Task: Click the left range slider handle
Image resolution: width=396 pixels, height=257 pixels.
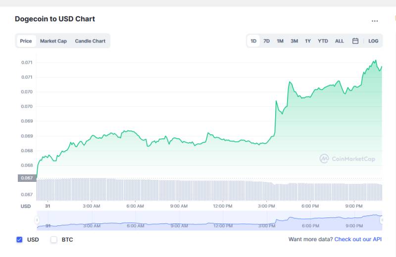Action: (x=37, y=220)
